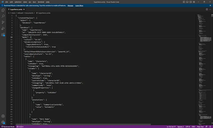Click the shield icon in Restricted Mode banner
Image resolution: width=213 pixels, height=128 pixels.
point(2,6)
